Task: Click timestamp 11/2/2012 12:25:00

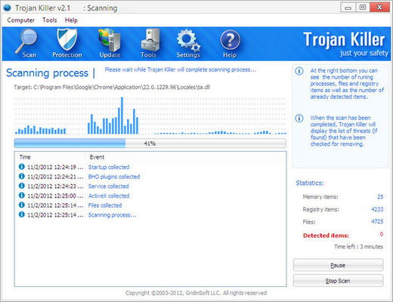Action: (55, 196)
